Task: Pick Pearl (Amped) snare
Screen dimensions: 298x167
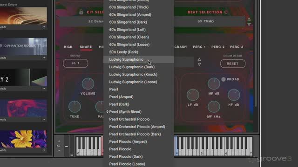Action: tap(139, 97)
